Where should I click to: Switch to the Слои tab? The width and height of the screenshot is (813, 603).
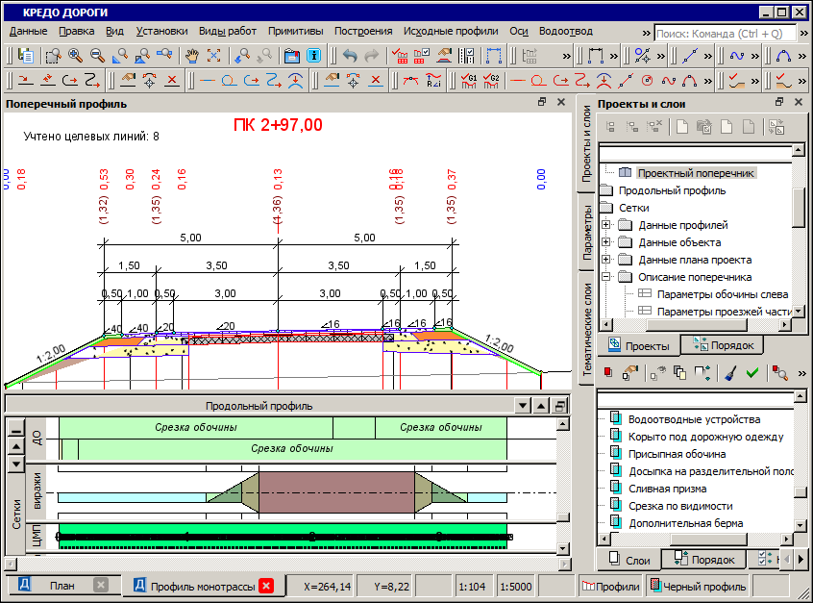pos(629,560)
